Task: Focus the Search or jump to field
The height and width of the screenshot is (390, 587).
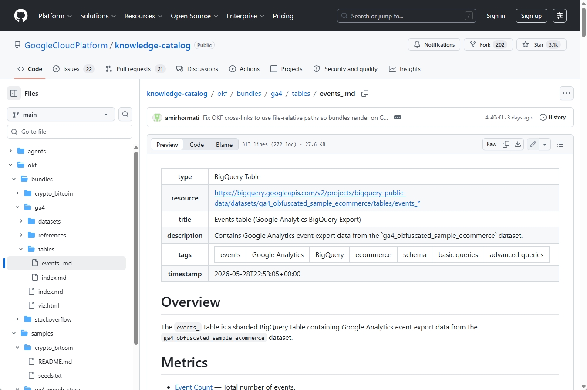Action: click(x=407, y=16)
